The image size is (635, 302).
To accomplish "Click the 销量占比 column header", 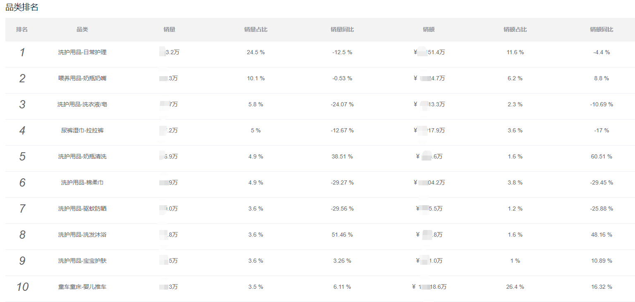I will tap(256, 29).
